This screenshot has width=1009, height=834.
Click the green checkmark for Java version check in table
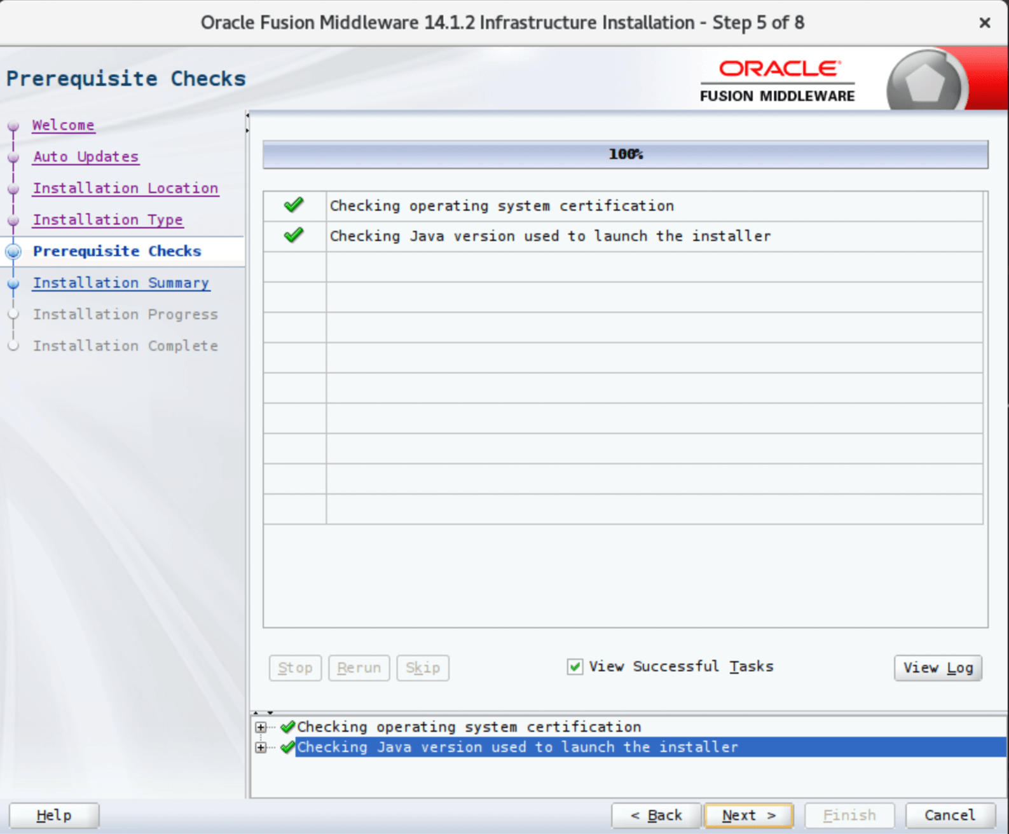[x=294, y=235]
